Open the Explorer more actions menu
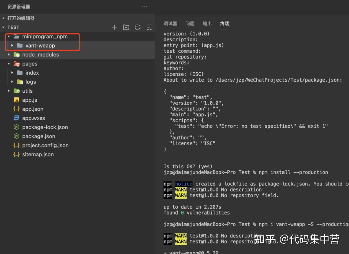 144,6
